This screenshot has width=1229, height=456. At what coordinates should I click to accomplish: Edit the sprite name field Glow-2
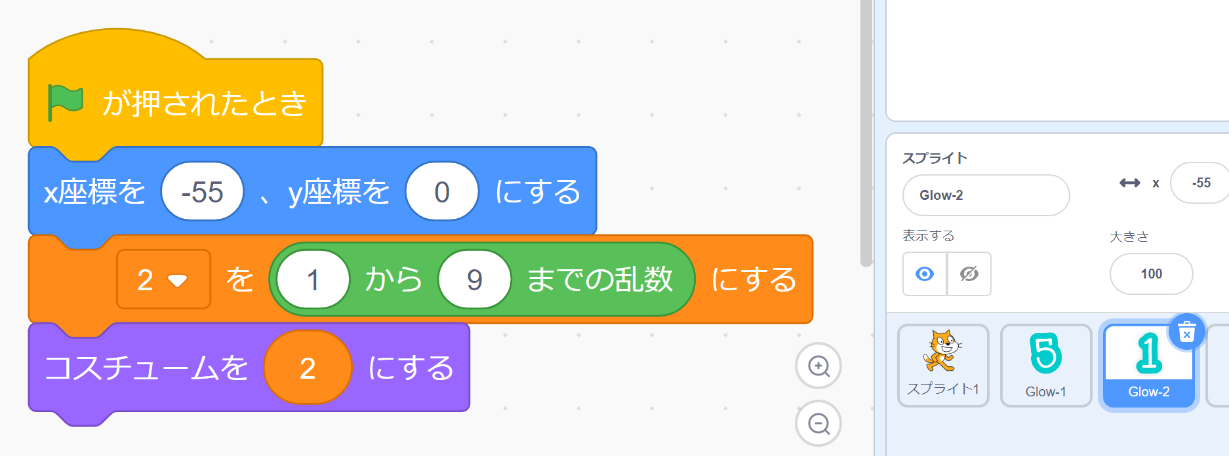point(986,195)
